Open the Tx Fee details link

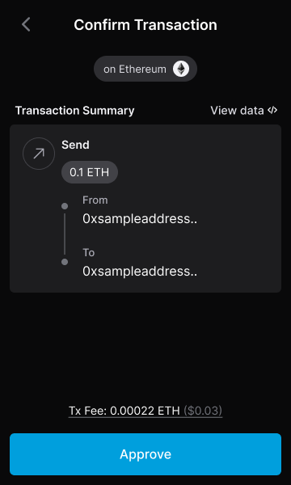pos(145,411)
